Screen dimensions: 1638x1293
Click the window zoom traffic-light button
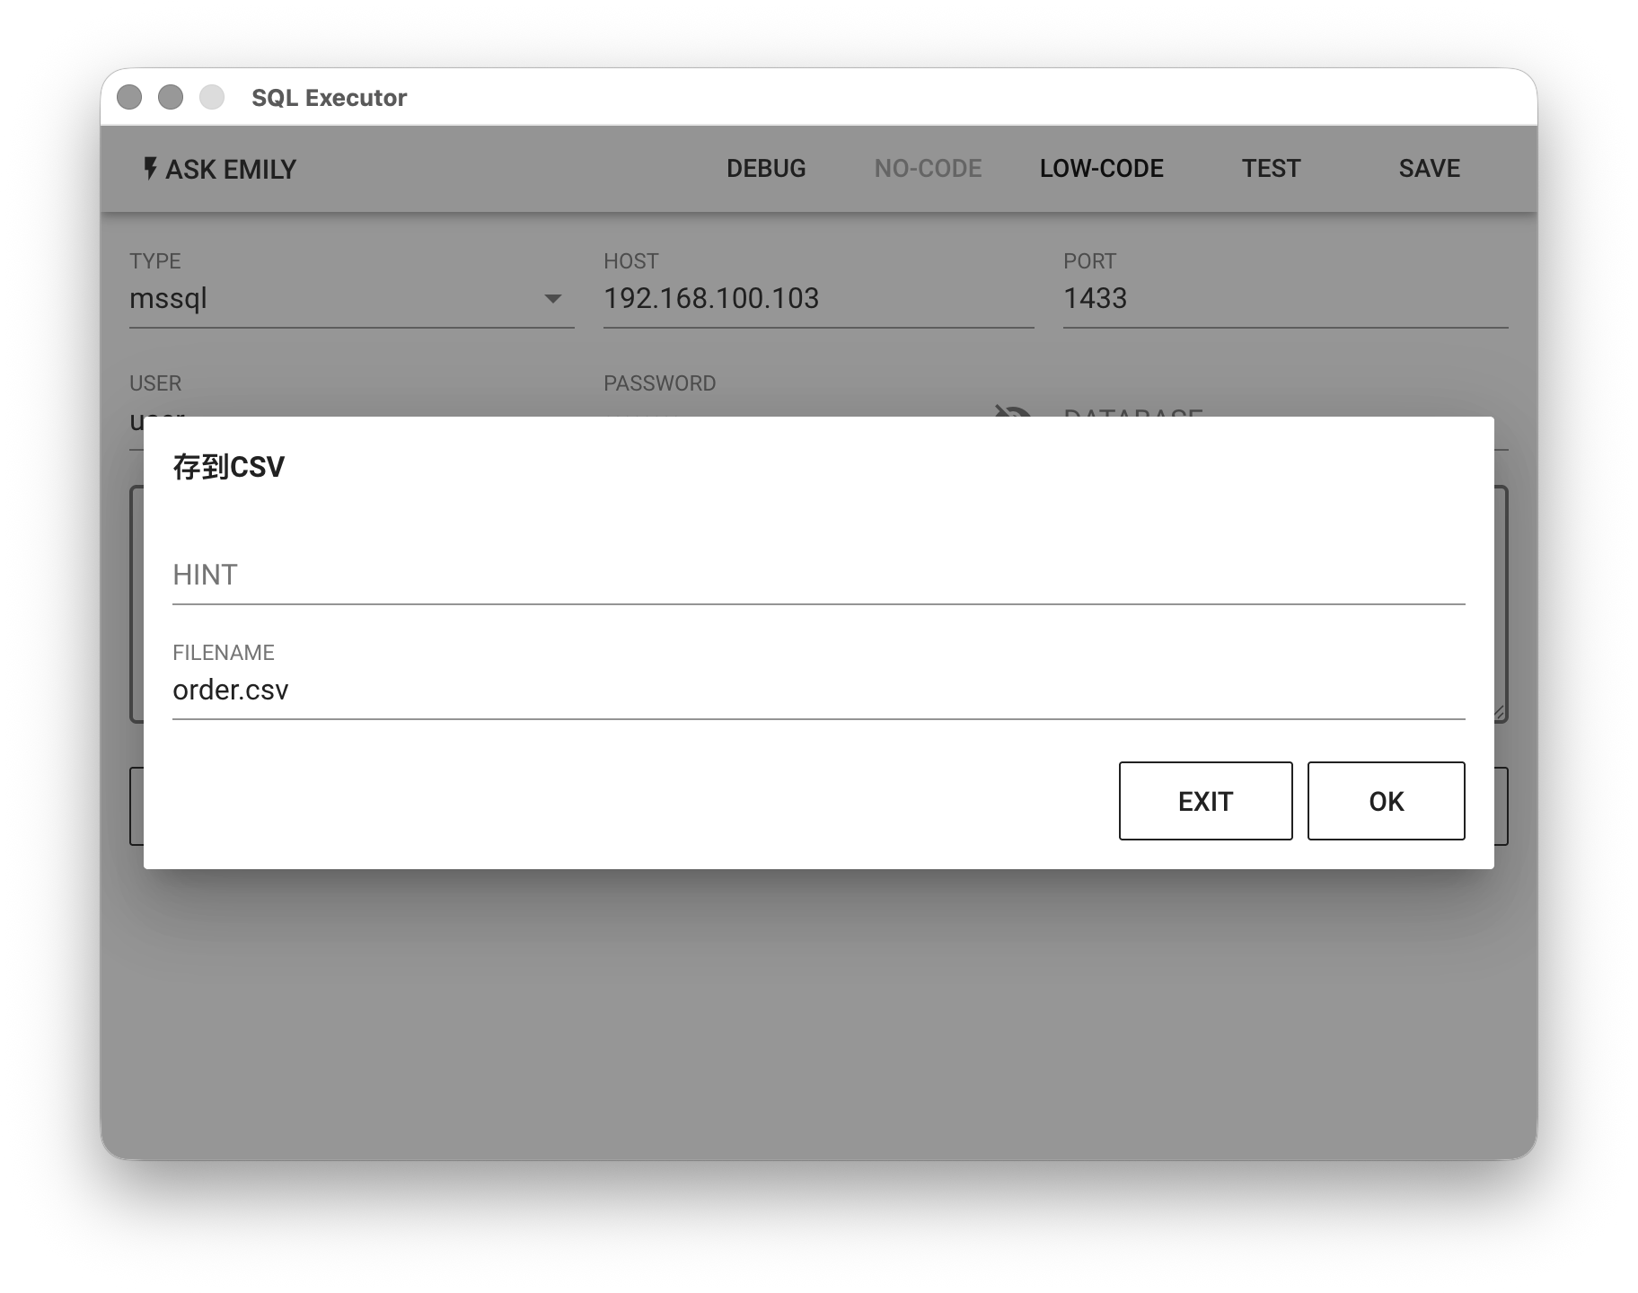coord(212,97)
